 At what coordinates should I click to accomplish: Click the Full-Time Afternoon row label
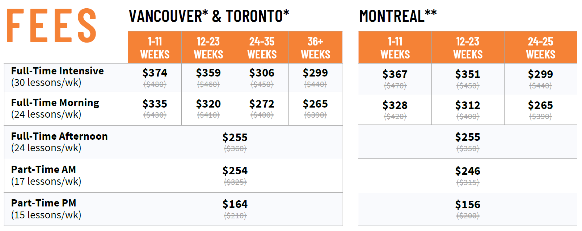pyautogui.click(x=59, y=142)
